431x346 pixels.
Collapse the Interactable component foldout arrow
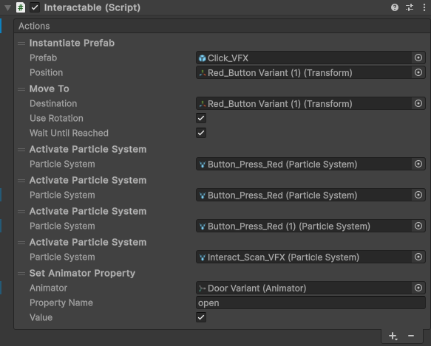pyautogui.click(x=7, y=7)
